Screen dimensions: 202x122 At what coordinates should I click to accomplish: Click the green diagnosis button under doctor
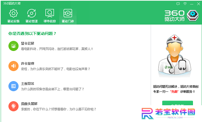pos(178,103)
